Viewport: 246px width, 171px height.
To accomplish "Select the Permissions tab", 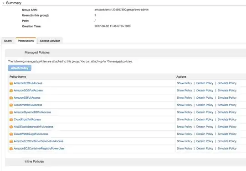I will click(x=26, y=41).
